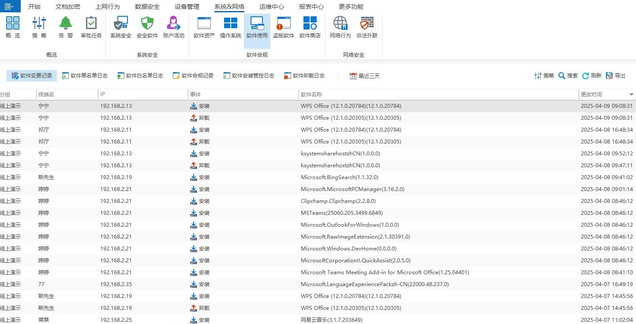Select the 软件变更记录 log tab
This screenshot has height=324, width=636.
point(32,76)
